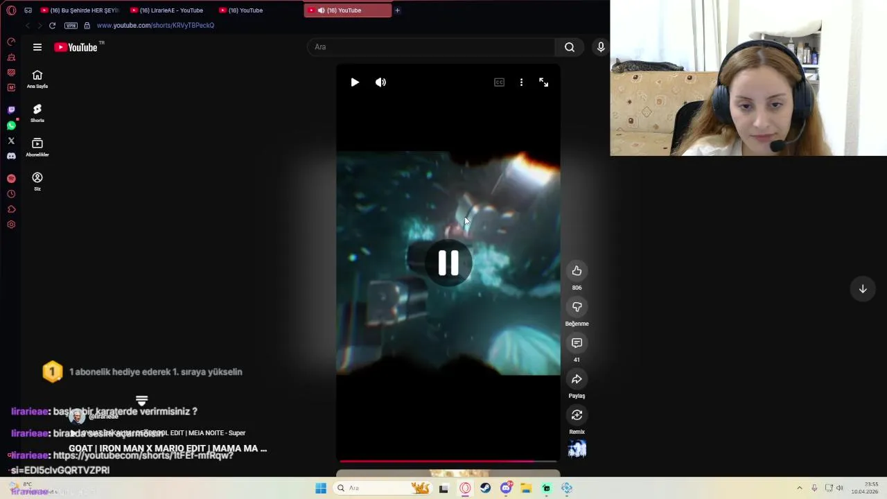Open File Explorer from the taskbar
Image resolution: width=887 pixels, height=499 pixels.
pyautogui.click(x=526, y=488)
